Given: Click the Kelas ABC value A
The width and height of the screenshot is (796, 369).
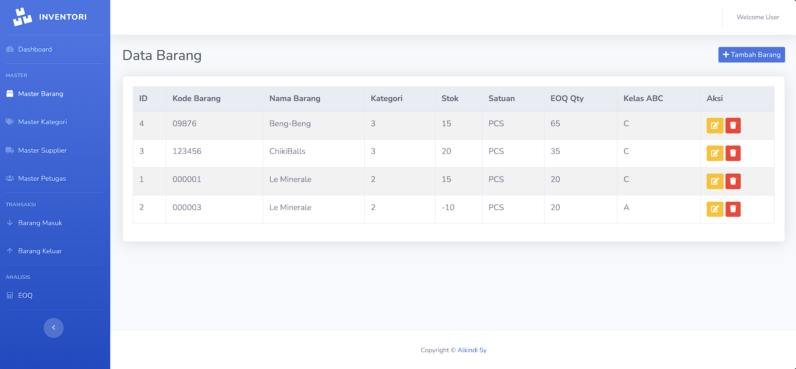Looking at the screenshot, I should click(x=626, y=208).
